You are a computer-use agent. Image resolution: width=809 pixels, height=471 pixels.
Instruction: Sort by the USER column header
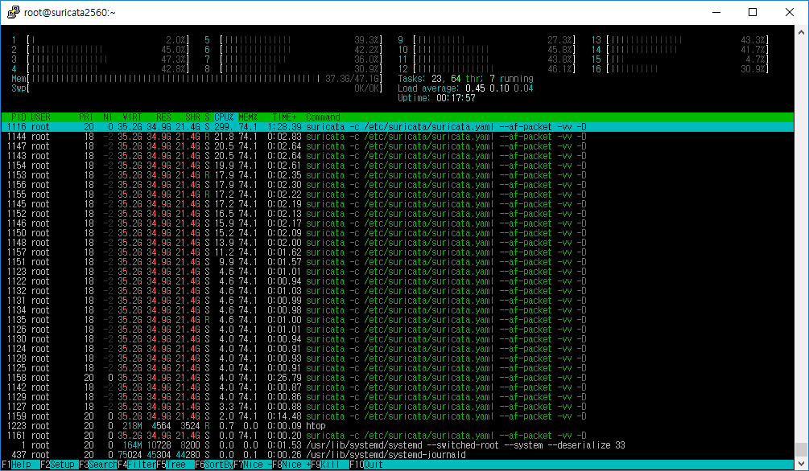click(41, 117)
